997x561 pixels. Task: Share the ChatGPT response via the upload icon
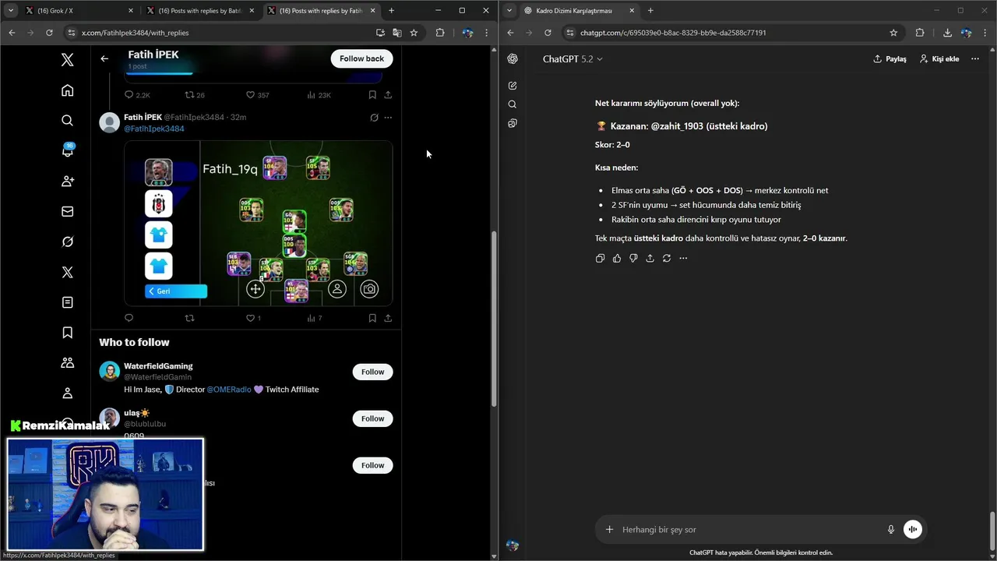click(650, 258)
